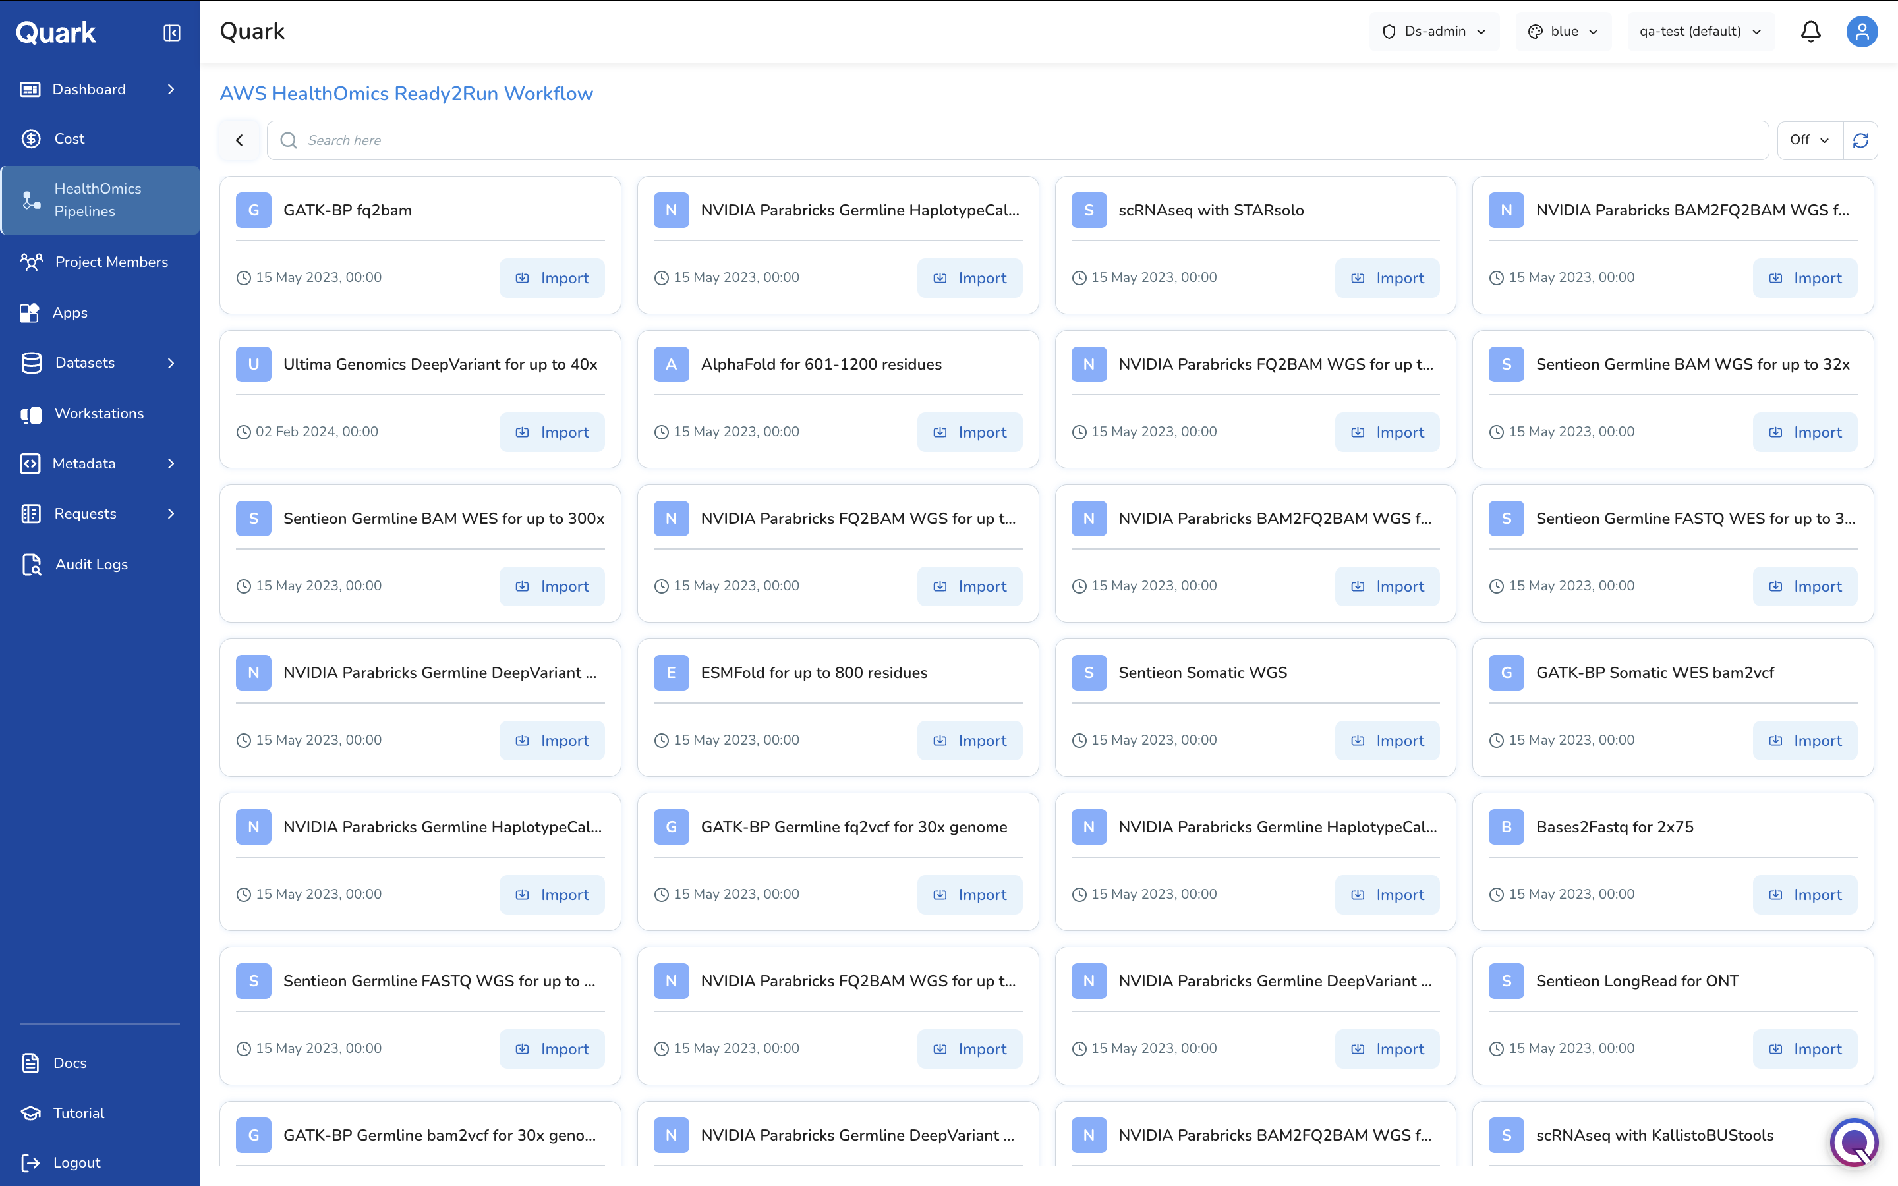Open the Off auto-refresh dropdown

1810,140
